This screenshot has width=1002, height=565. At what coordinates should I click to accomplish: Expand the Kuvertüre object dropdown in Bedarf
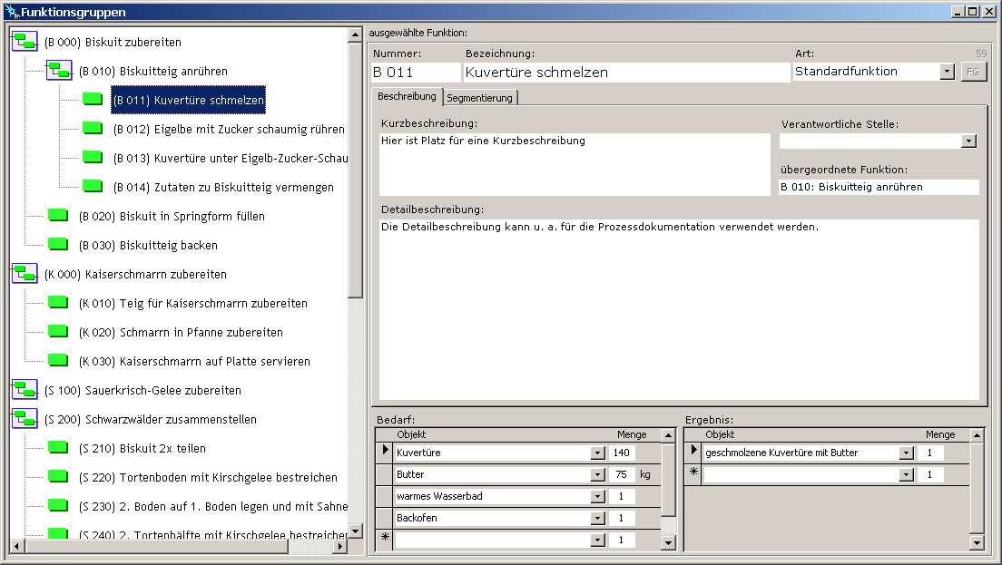click(597, 453)
